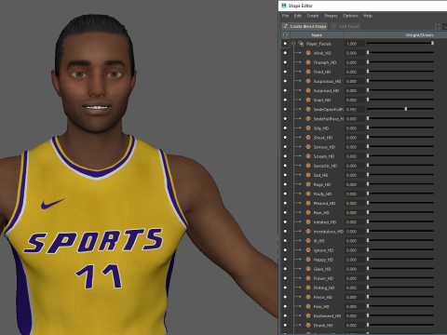Image resolution: width=447 pixels, height=335 pixels.
Task: Click the Maya logo in Shape Editor title
Action: point(284,6)
